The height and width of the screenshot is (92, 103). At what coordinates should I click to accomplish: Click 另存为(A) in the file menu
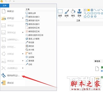pos(11,32)
